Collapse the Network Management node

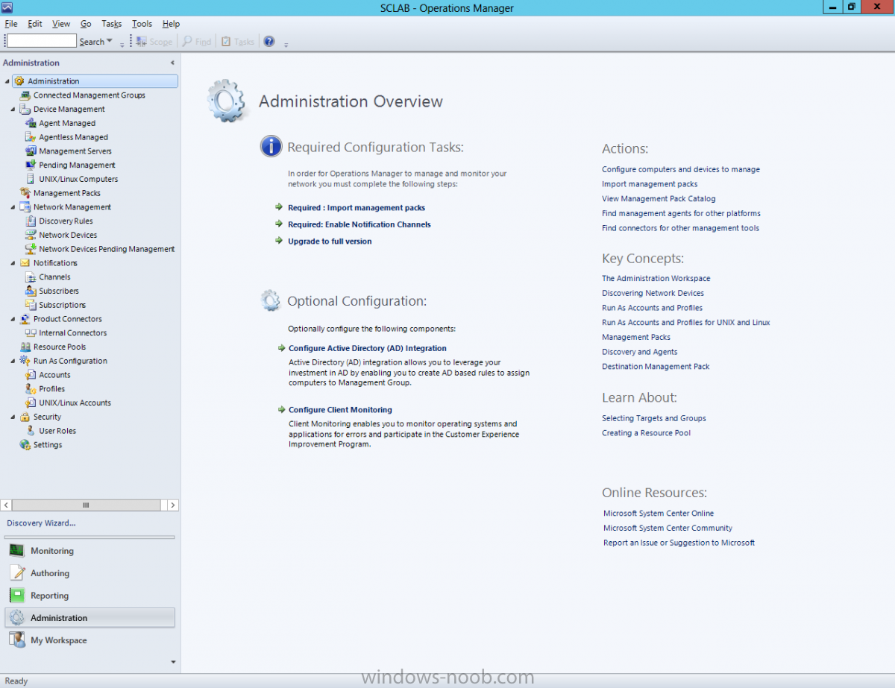tap(13, 207)
